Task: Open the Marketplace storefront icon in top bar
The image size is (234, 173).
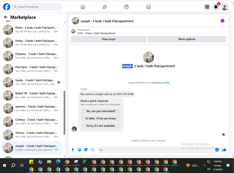Action: (148, 7)
